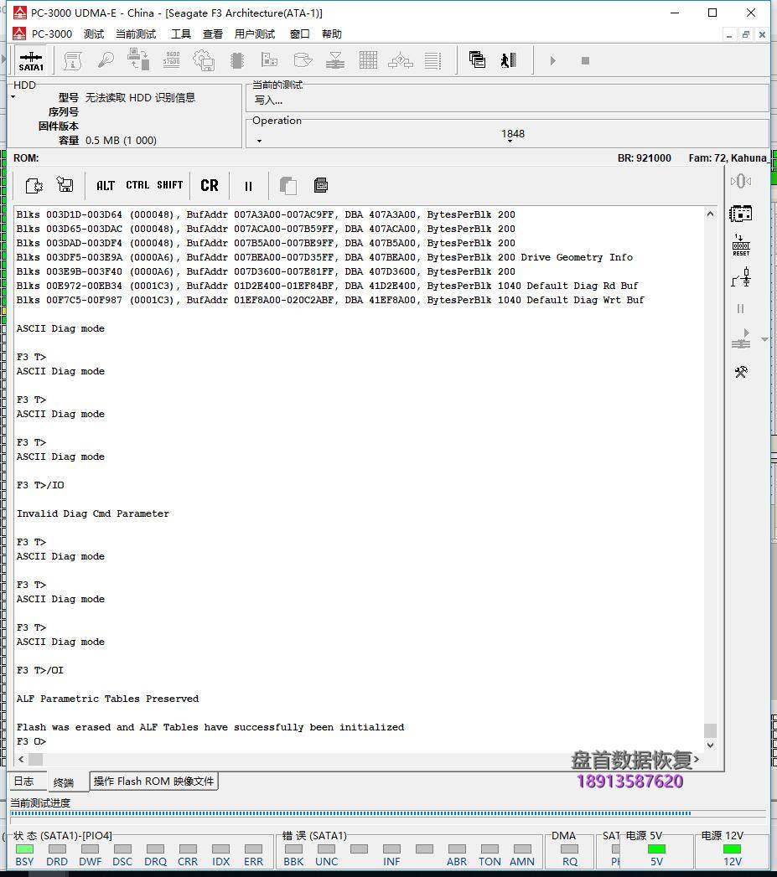Click the 当前测试进度 progress bar
The width and height of the screenshot is (777, 877).
[388, 814]
